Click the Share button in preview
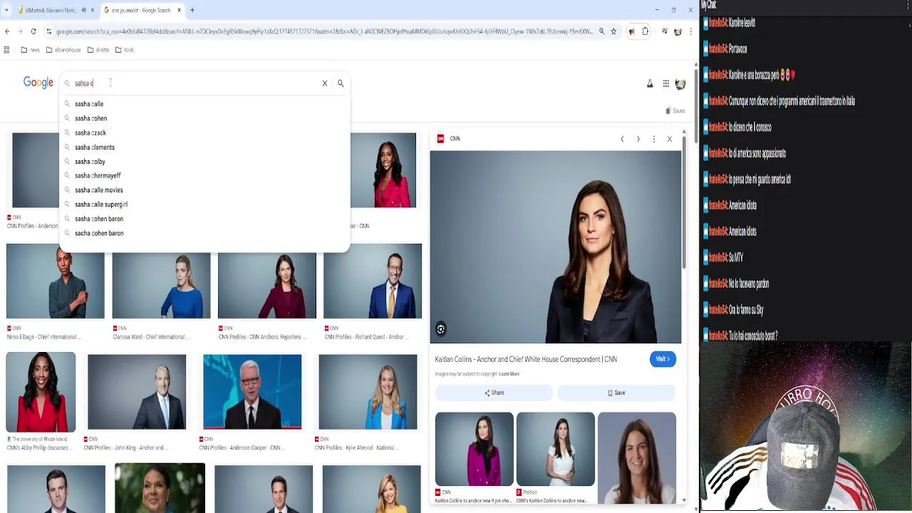 (x=494, y=393)
